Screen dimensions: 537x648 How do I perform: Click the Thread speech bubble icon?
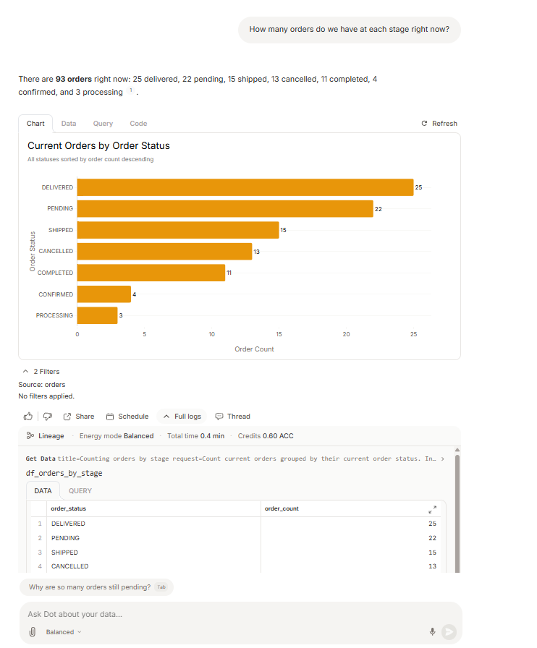(219, 417)
